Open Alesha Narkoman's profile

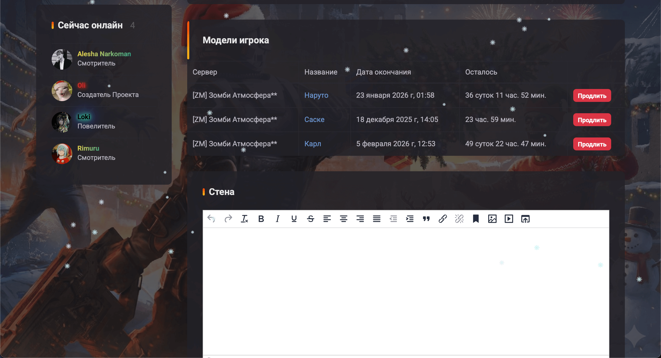coord(104,54)
